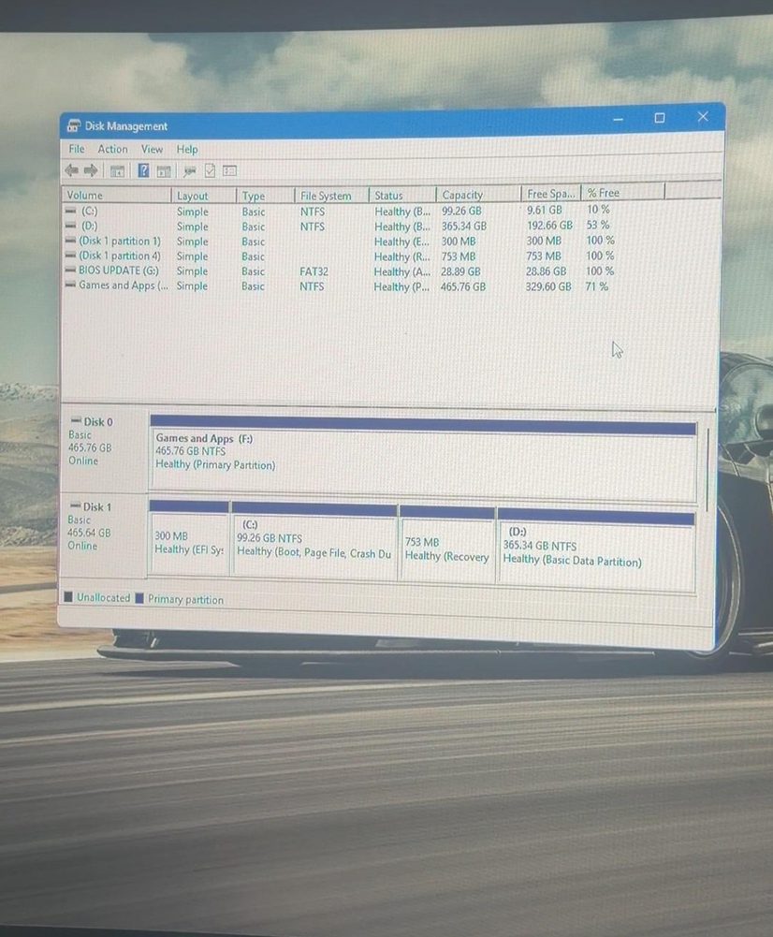Image resolution: width=773 pixels, height=937 pixels.
Task: Click the black Unallocated legend swatch
Action: coord(68,596)
